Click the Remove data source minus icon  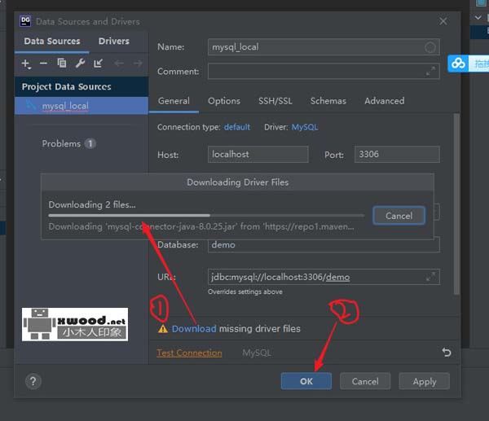(x=43, y=64)
